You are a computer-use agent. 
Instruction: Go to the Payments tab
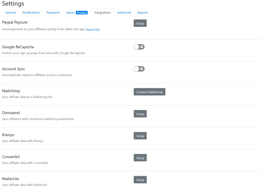[x=53, y=12]
